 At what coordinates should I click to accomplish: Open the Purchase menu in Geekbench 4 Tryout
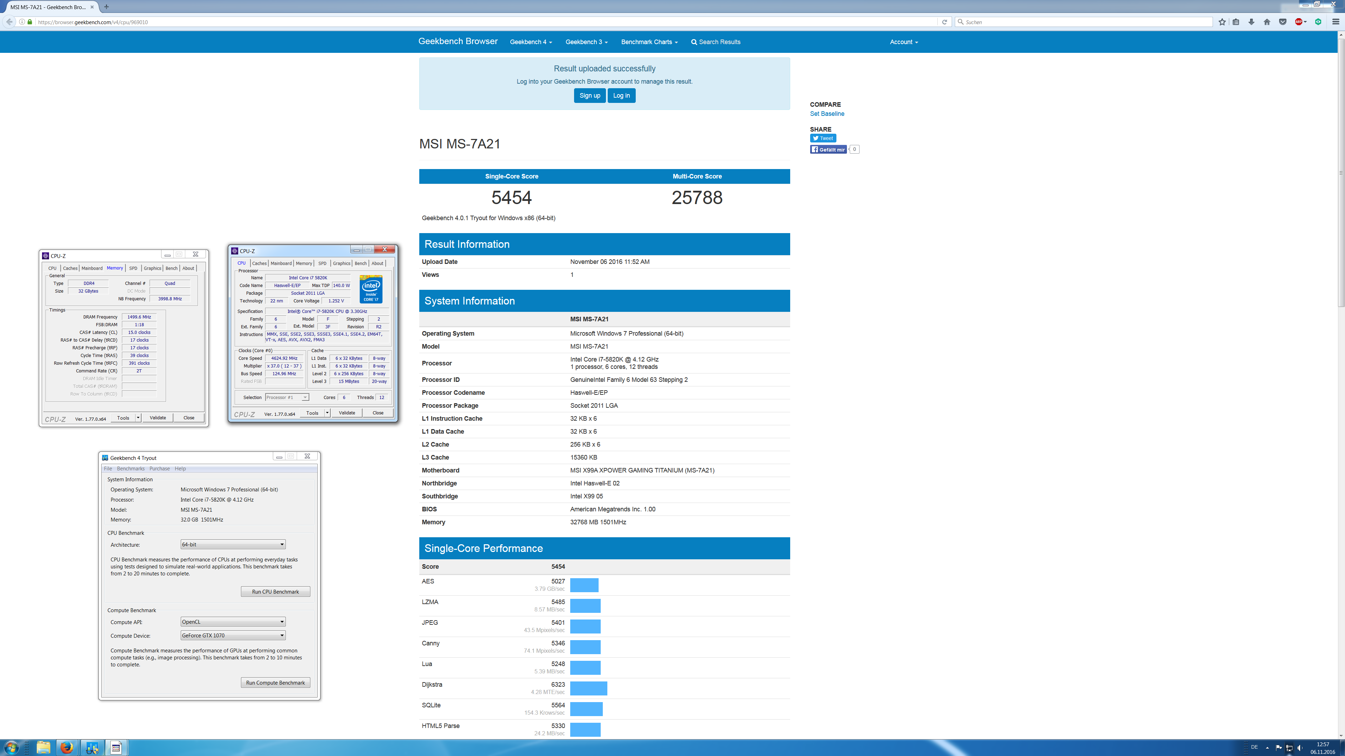coord(159,469)
